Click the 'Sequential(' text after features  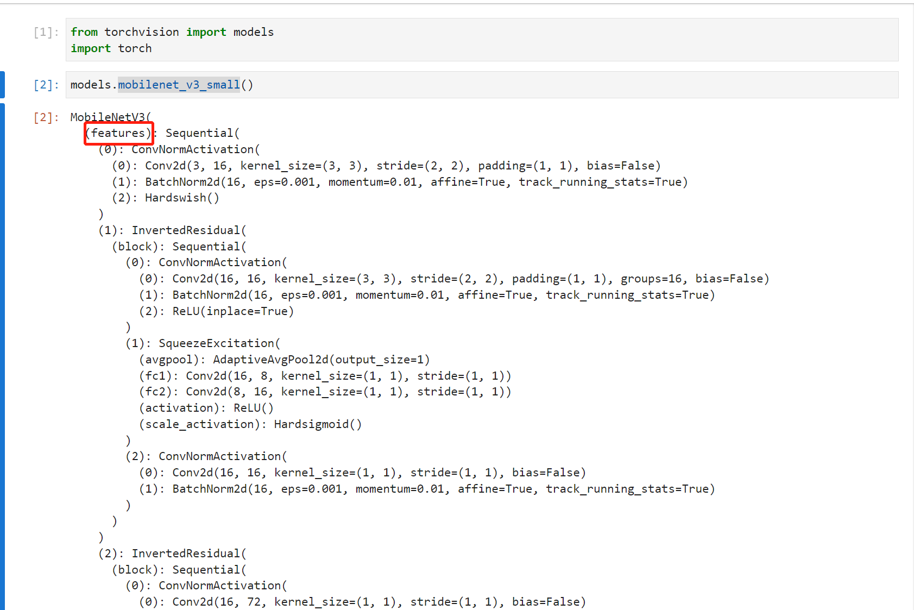point(203,133)
